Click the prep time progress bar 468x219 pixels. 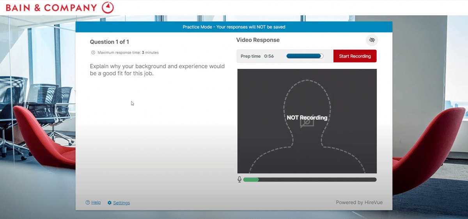[x=305, y=56]
